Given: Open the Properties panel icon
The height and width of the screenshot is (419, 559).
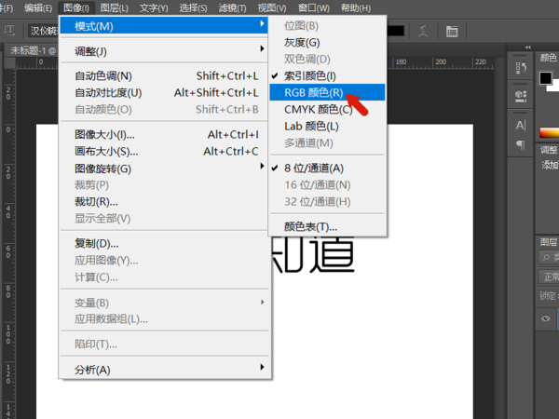Looking at the screenshot, I should click(x=521, y=96).
